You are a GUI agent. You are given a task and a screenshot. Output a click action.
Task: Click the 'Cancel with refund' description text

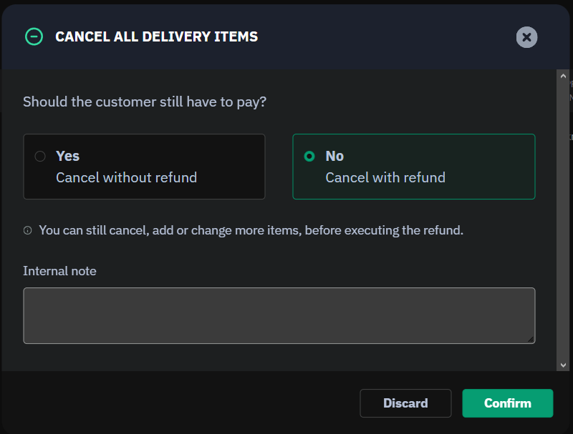pos(385,177)
